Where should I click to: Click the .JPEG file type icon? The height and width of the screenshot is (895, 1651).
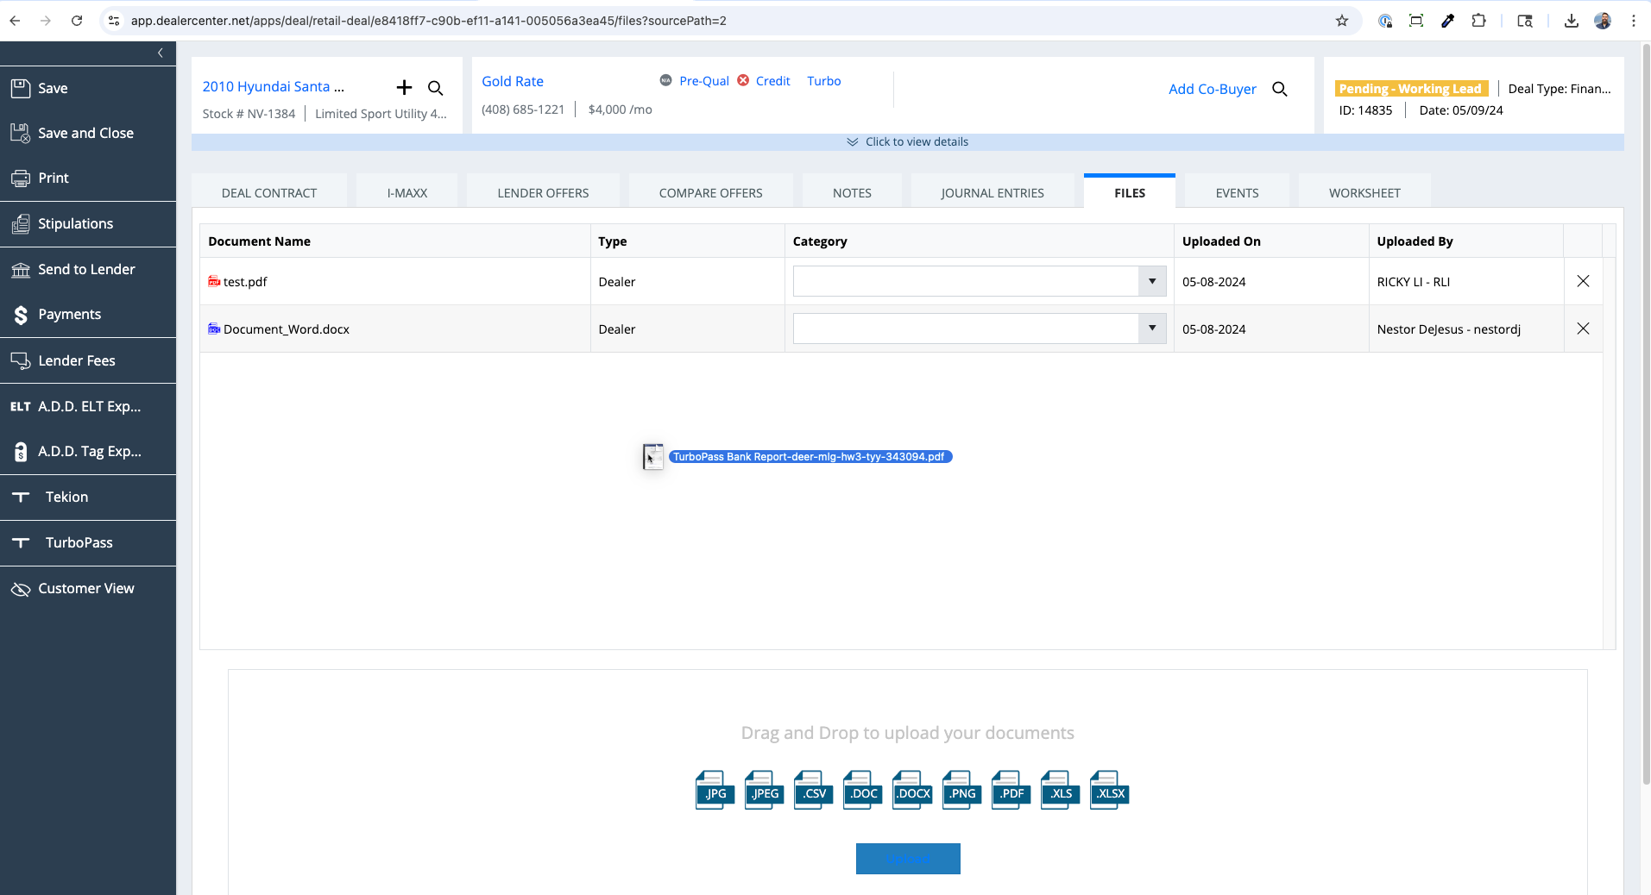[x=764, y=790]
